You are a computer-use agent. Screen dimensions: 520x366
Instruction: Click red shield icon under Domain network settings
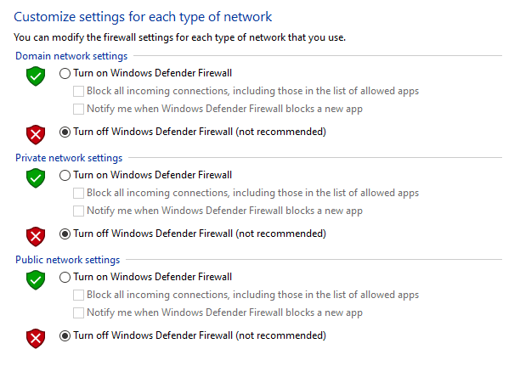coord(35,133)
